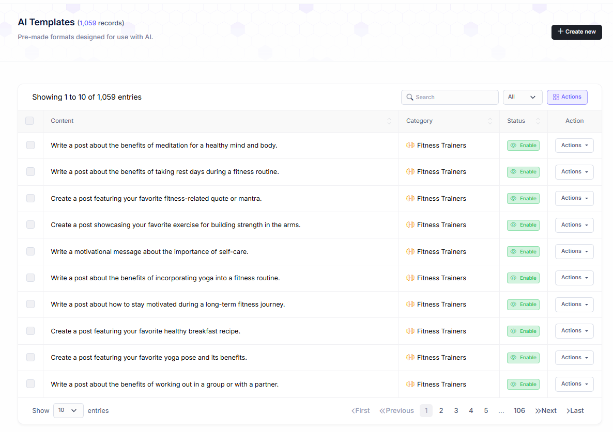Click the sort arrows in the Status column header
613x432 pixels.
pos(538,121)
